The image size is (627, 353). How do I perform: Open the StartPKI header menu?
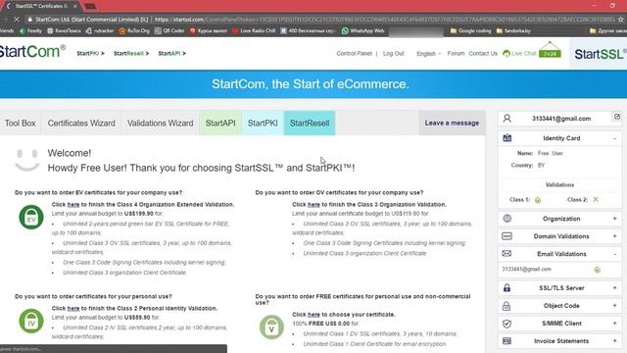(x=90, y=53)
